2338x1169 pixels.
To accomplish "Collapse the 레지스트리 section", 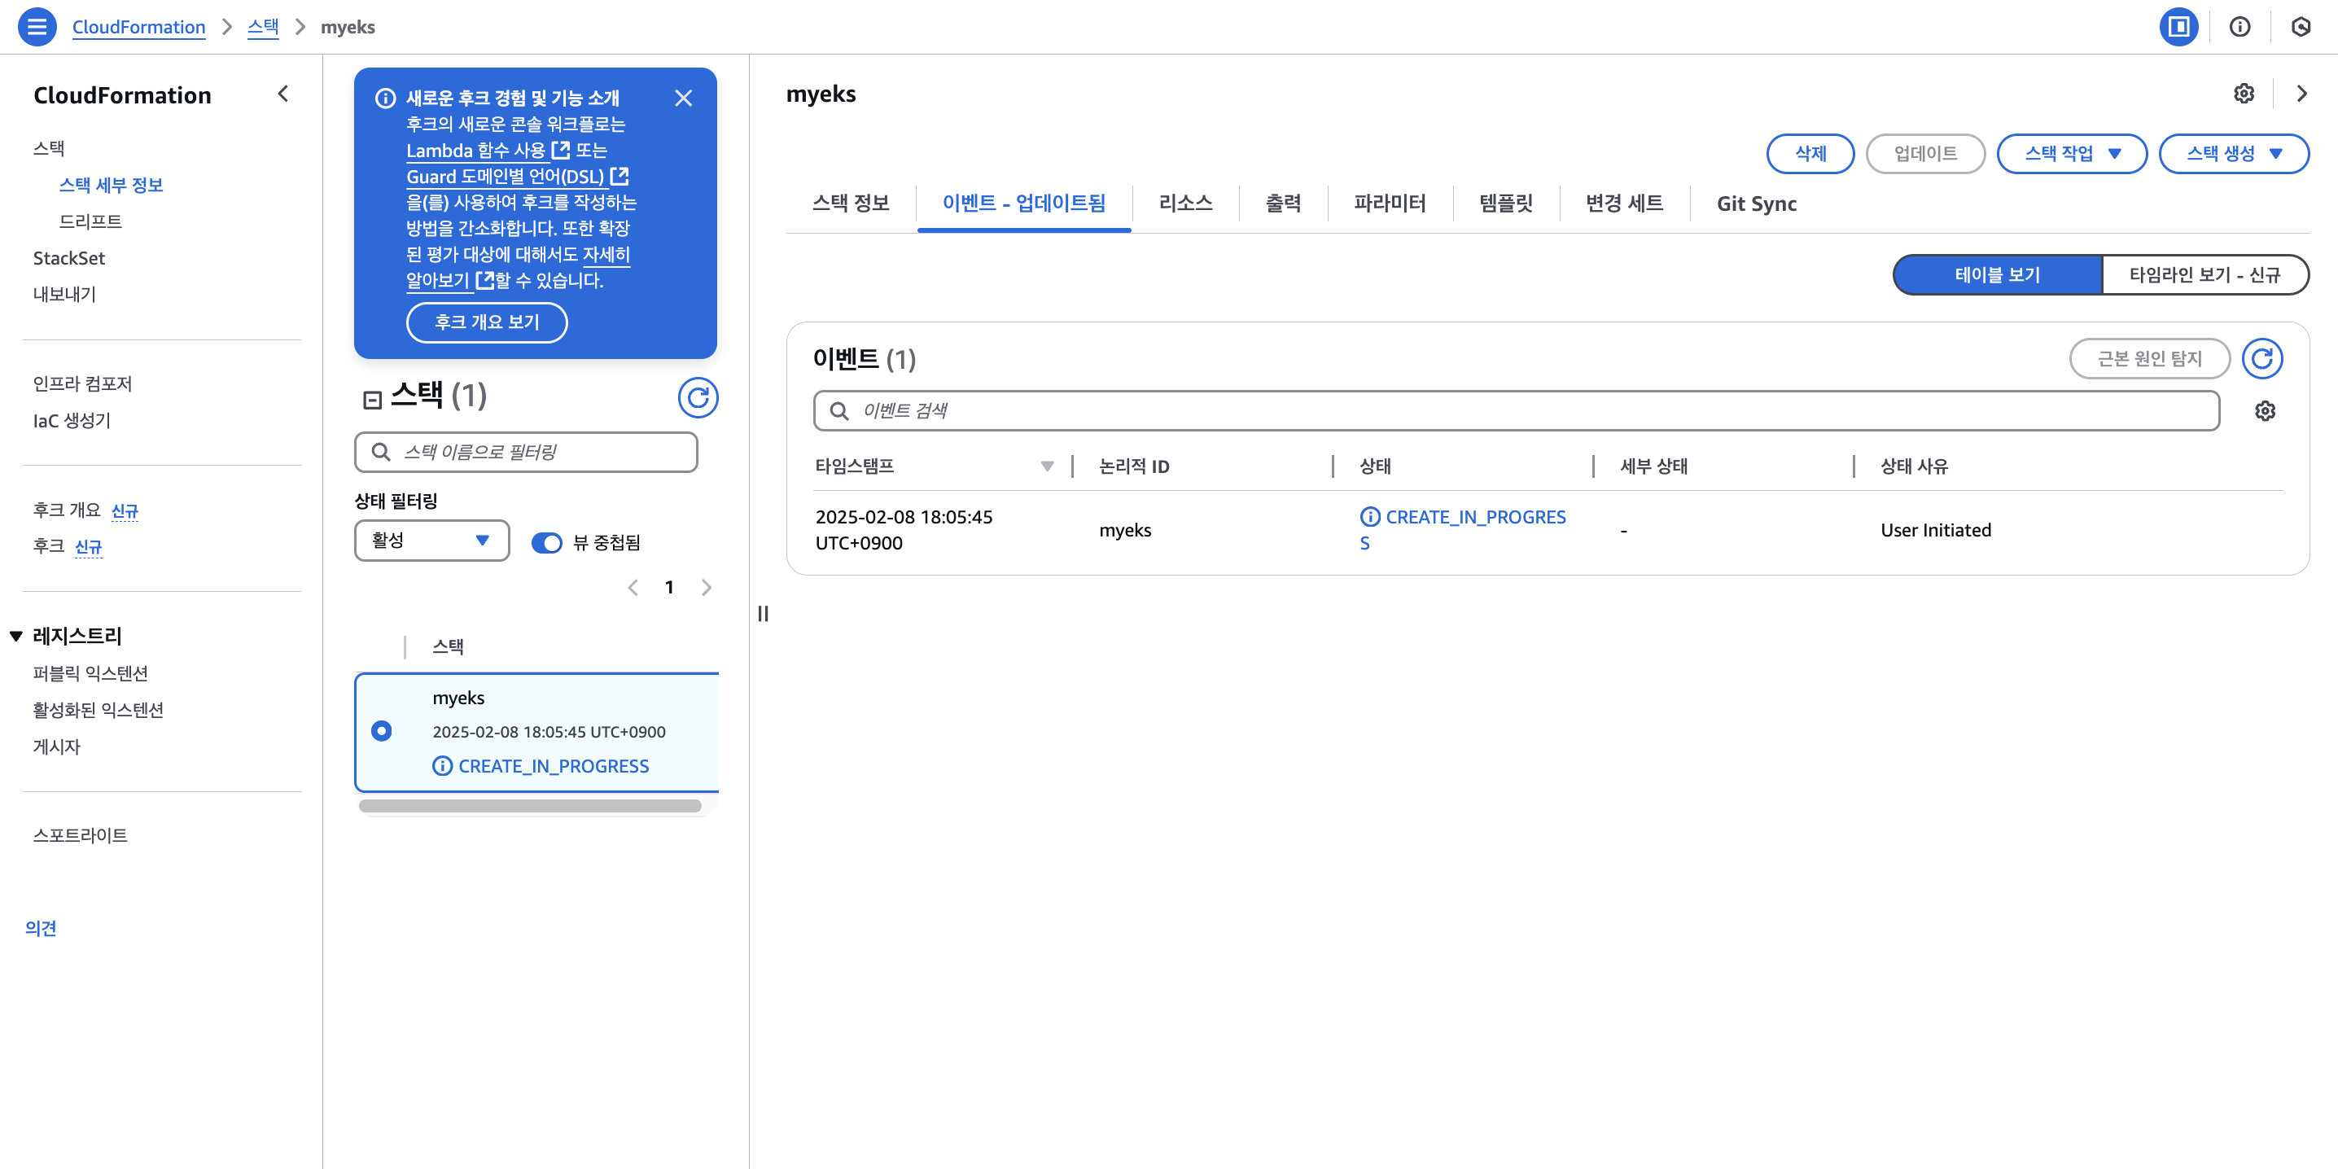I will click(16, 637).
